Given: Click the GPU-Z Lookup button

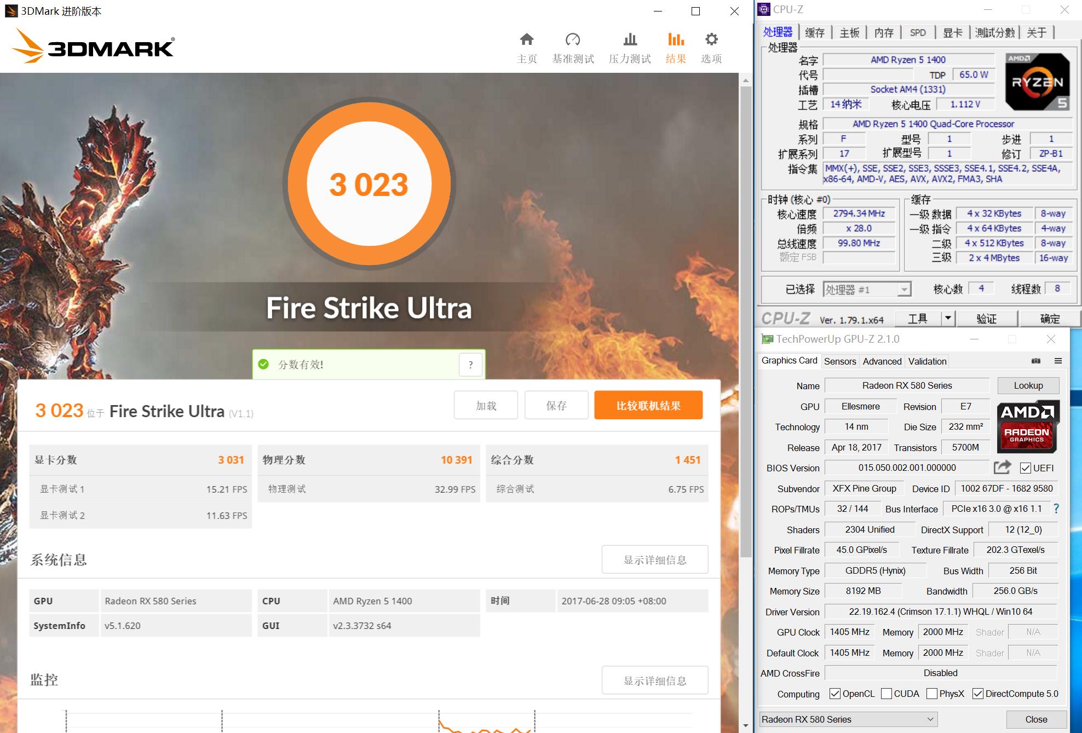Looking at the screenshot, I should 1028,385.
